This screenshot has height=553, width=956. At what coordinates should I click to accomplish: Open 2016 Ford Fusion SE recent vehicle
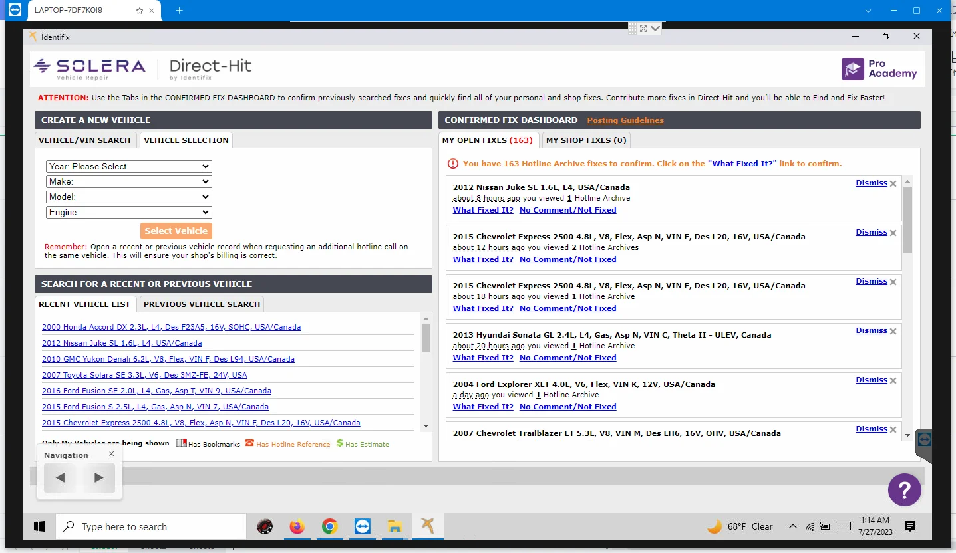(x=156, y=391)
